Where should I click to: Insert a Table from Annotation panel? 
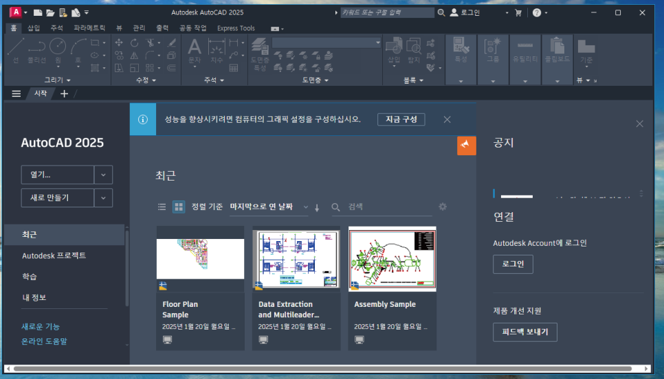click(233, 68)
